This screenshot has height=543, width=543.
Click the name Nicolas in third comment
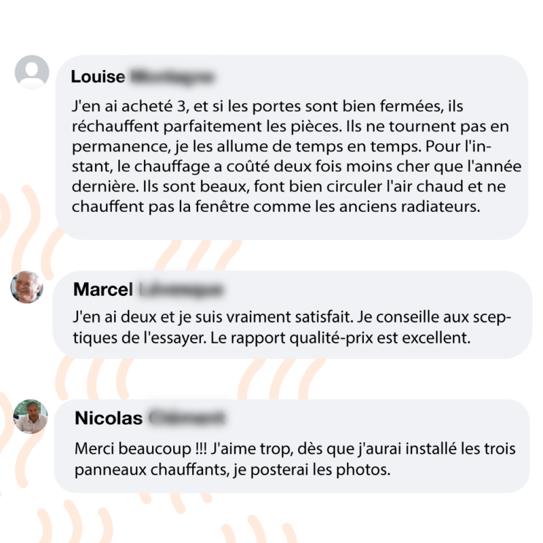tap(109, 418)
